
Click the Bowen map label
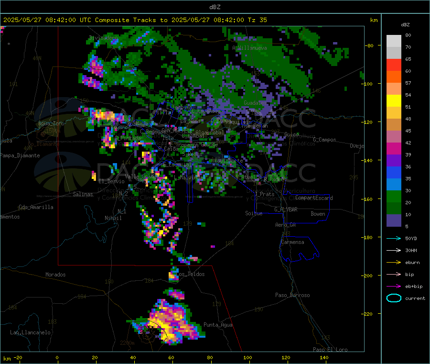(x=318, y=214)
